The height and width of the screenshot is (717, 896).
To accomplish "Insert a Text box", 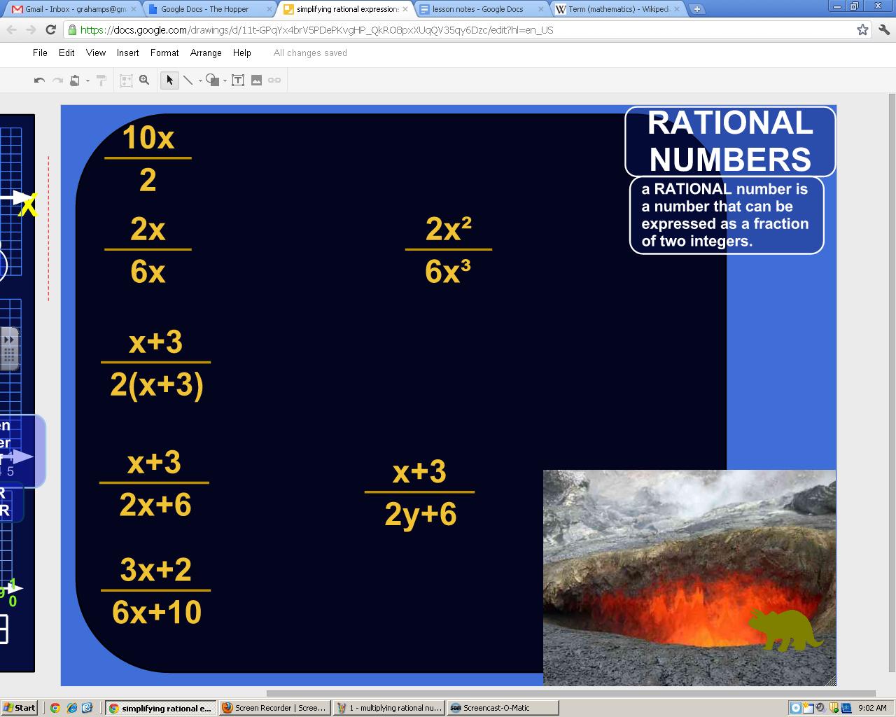I will point(238,80).
